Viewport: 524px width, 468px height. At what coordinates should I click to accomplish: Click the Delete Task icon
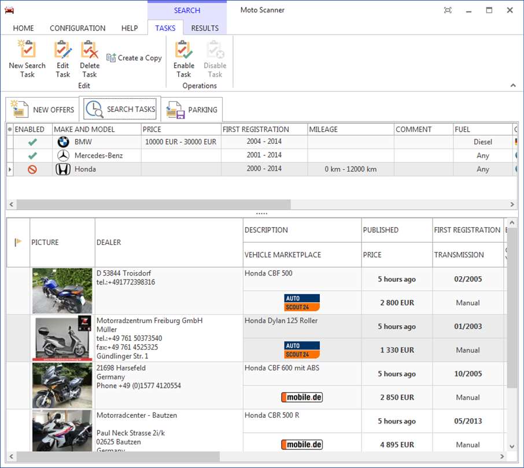[x=89, y=50]
